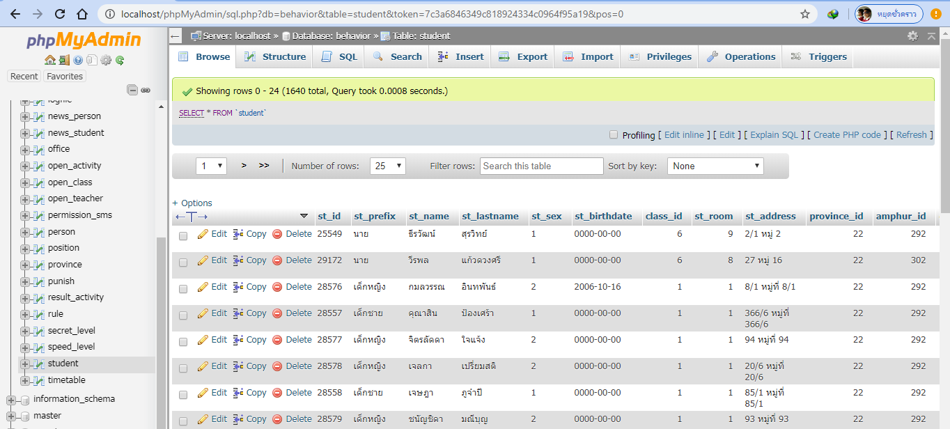Click the Recent button
This screenshot has height=429, width=950.
(x=24, y=77)
